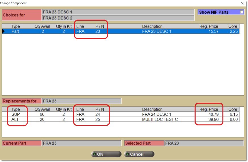The height and width of the screenshot is (162, 248).
Task: Click the 40.79 price cell
Action: tap(213, 114)
